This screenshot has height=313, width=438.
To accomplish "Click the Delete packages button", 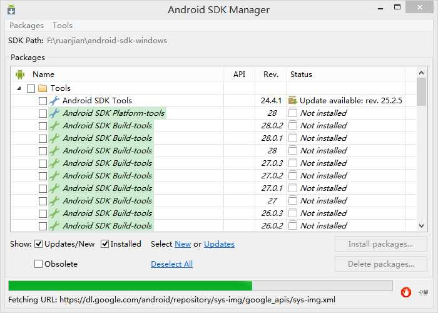I will [x=380, y=264].
